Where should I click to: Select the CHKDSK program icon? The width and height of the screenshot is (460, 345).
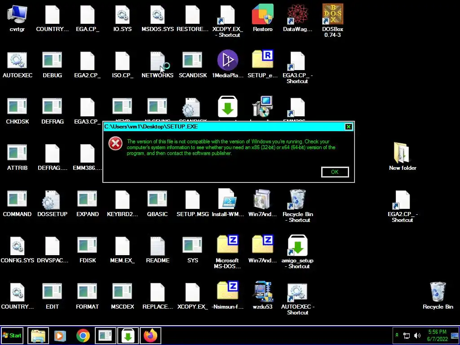17,111
